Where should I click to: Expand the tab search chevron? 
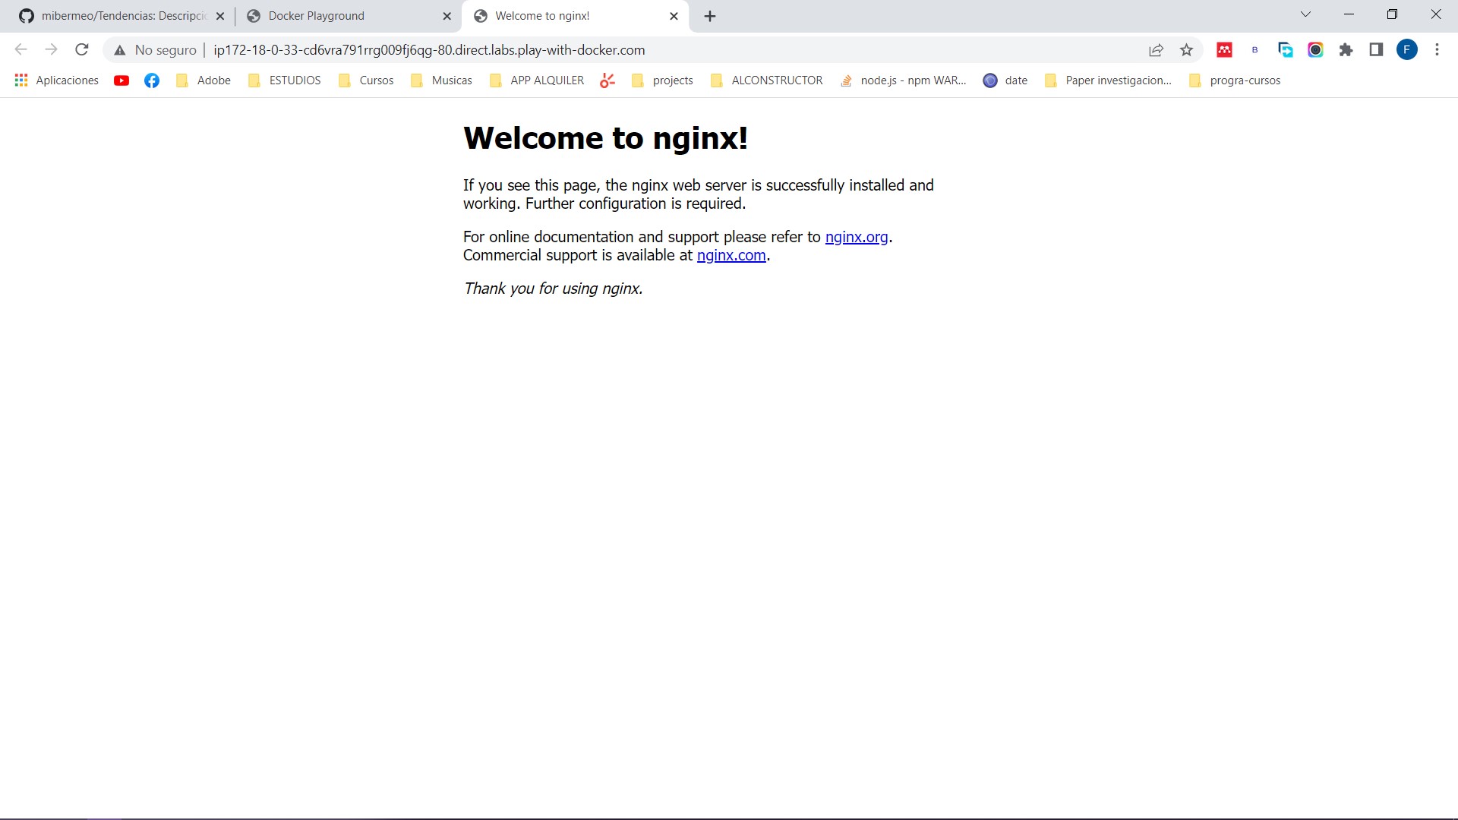pyautogui.click(x=1305, y=14)
